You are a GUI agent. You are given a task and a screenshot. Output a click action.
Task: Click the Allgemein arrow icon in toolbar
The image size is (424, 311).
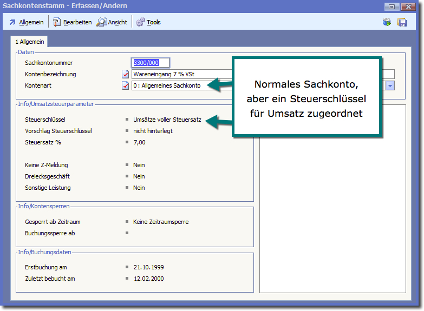(x=12, y=22)
